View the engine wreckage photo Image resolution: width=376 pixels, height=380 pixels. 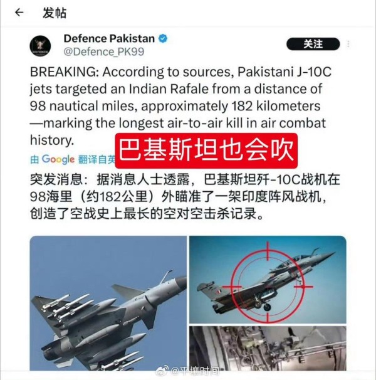[x=268, y=348]
